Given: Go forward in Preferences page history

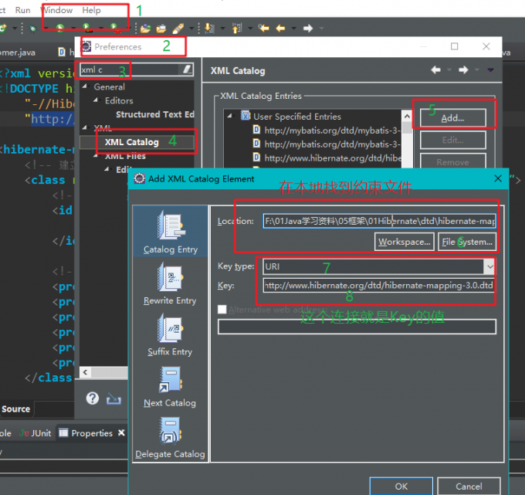Looking at the screenshot, I should click(463, 70).
